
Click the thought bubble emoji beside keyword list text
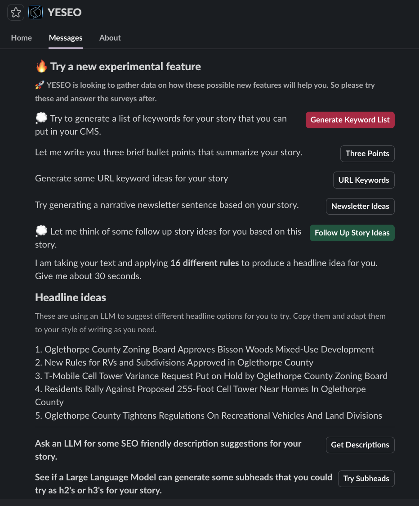click(x=41, y=118)
